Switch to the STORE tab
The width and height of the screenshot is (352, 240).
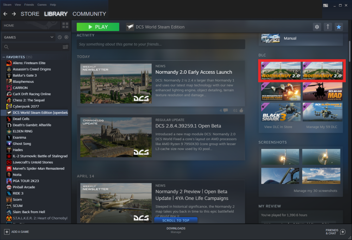pyautogui.click(x=30, y=14)
